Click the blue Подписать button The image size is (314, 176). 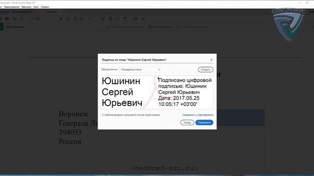pyautogui.click(x=204, y=123)
